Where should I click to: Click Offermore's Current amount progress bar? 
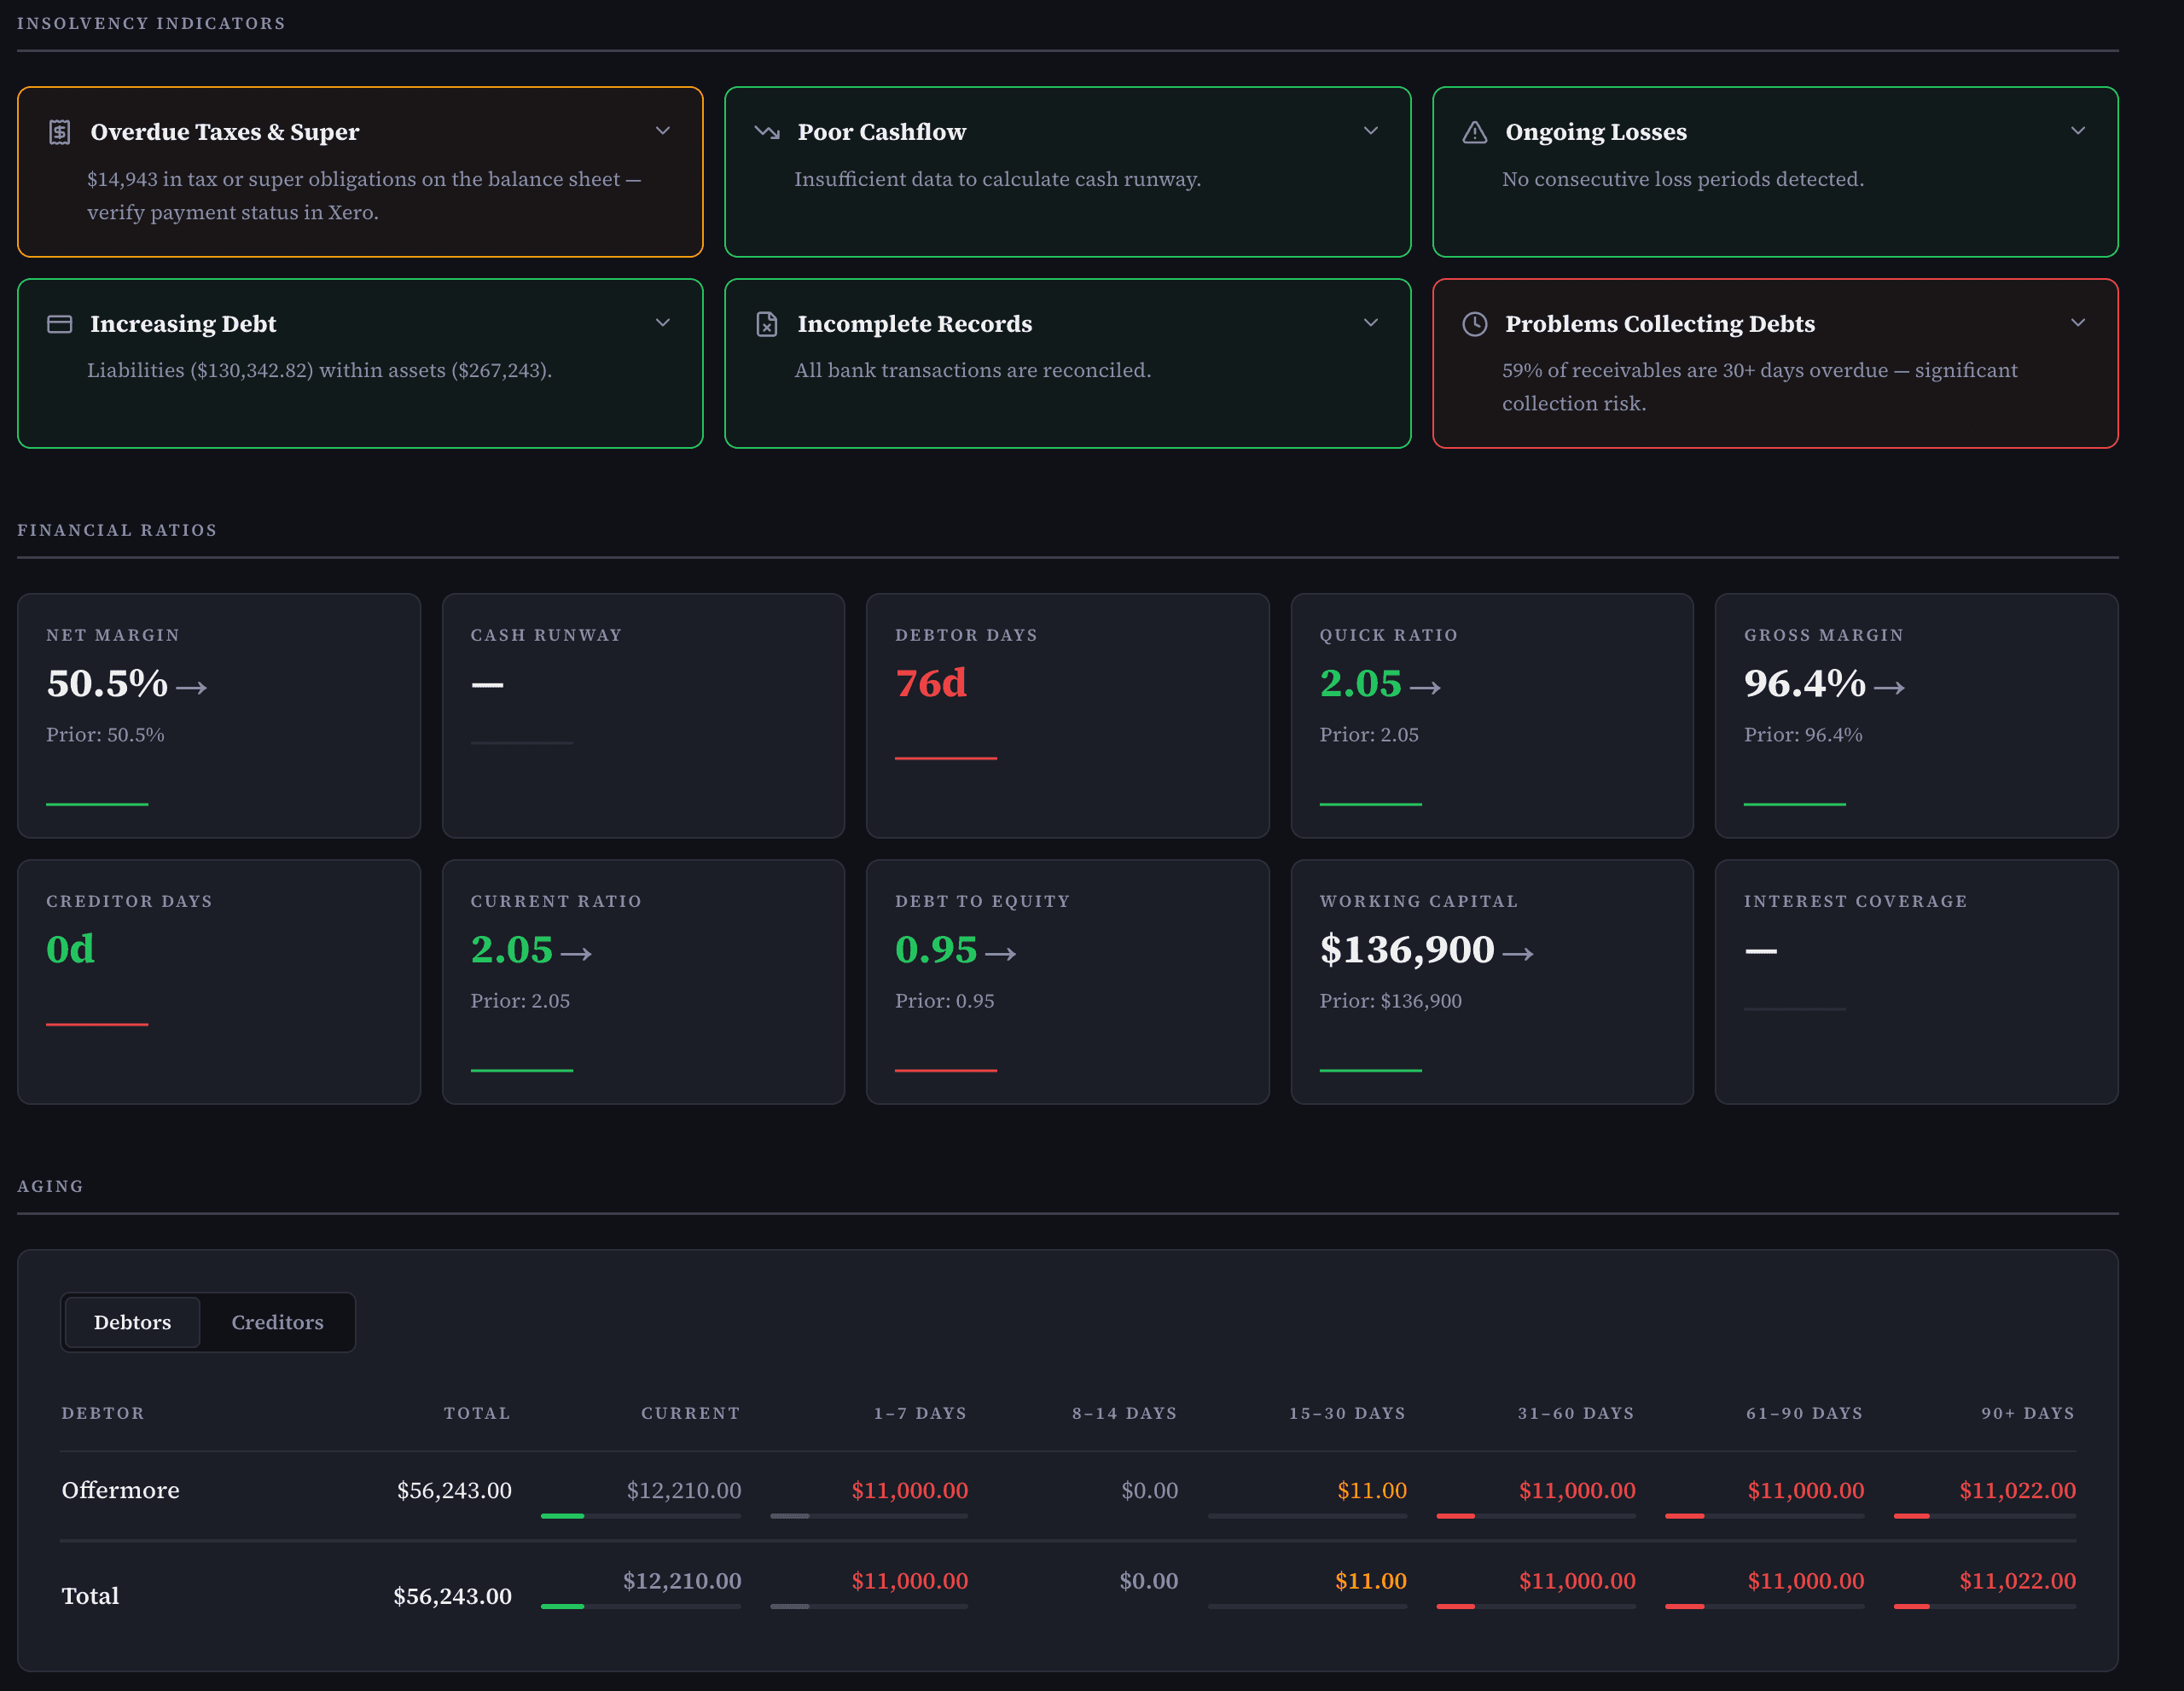pos(641,1516)
